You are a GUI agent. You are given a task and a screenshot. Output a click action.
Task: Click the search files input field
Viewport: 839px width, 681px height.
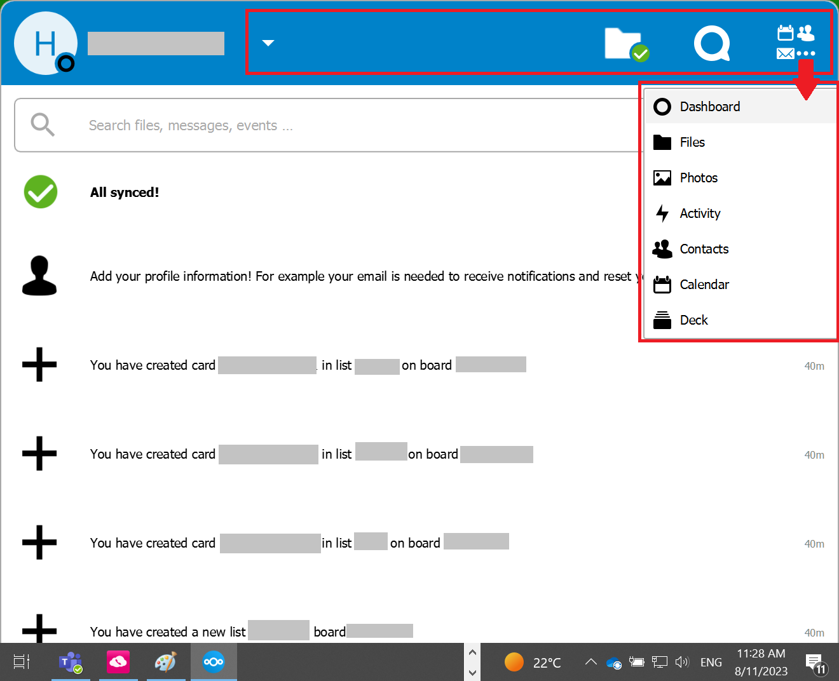tap(329, 125)
